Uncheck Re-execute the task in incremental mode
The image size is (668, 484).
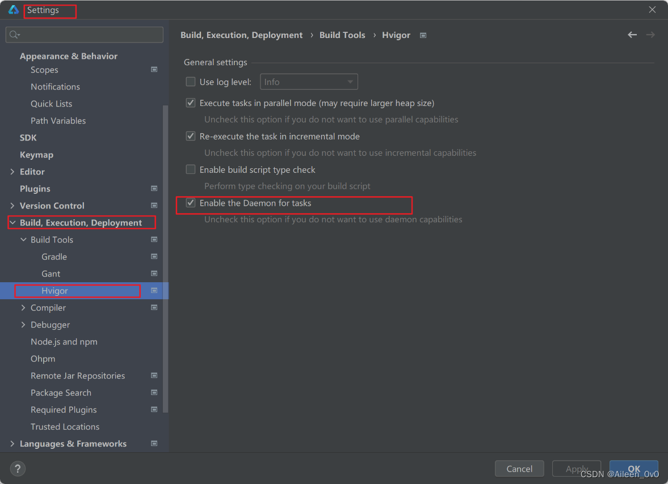tap(191, 136)
